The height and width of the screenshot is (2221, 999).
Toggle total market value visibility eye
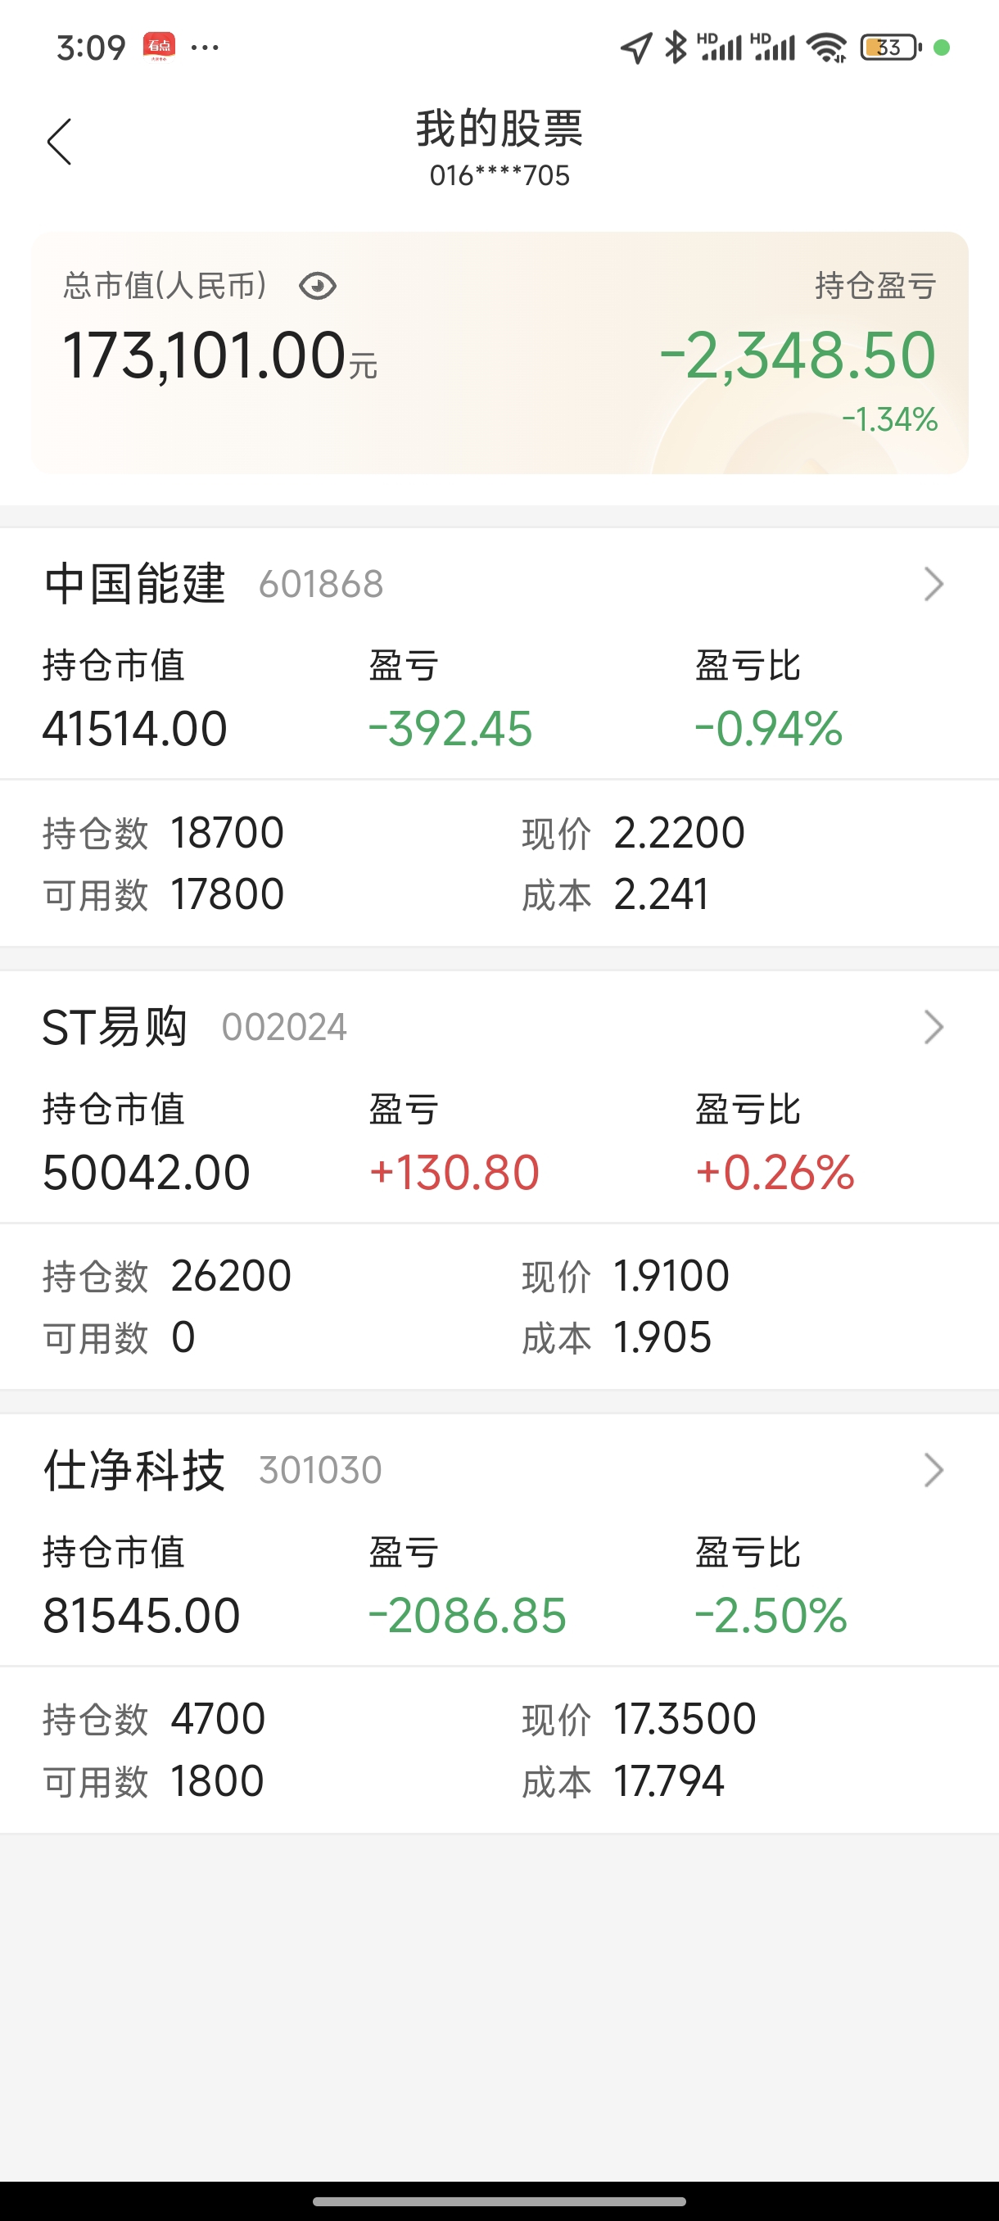click(317, 287)
